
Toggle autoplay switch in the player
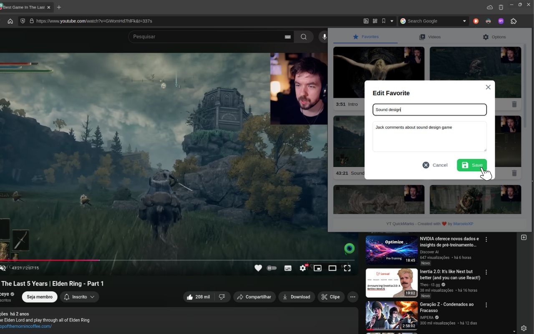click(272, 268)
